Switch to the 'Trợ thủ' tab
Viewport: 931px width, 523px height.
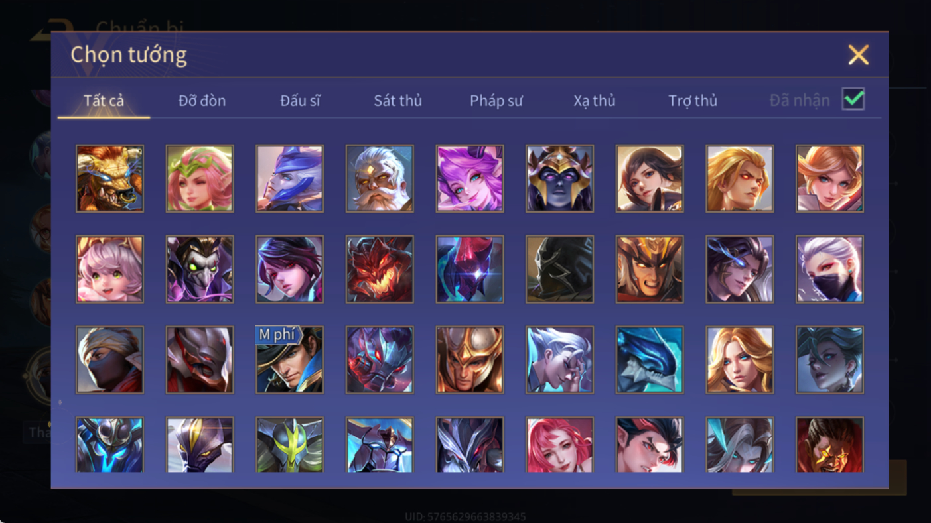[x=693, y=101]
